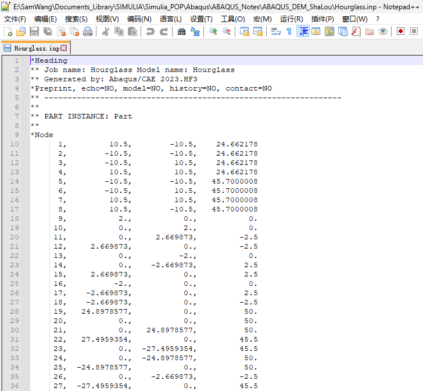Undo the last action

coord(150,31)
